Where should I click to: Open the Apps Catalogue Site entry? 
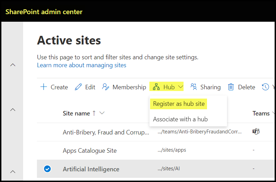(90, 151)
